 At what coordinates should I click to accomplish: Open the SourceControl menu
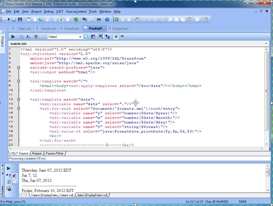76,11
